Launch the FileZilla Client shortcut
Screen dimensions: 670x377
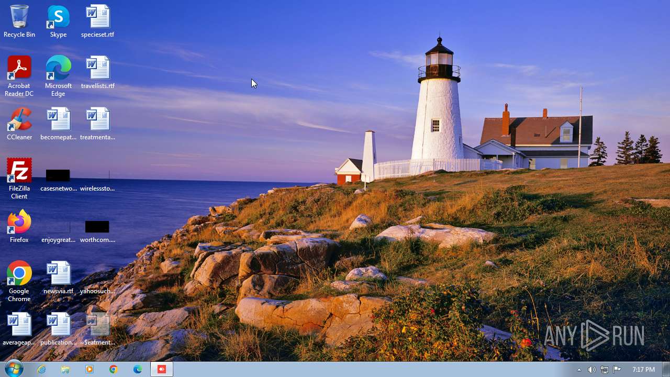point(19,179)
